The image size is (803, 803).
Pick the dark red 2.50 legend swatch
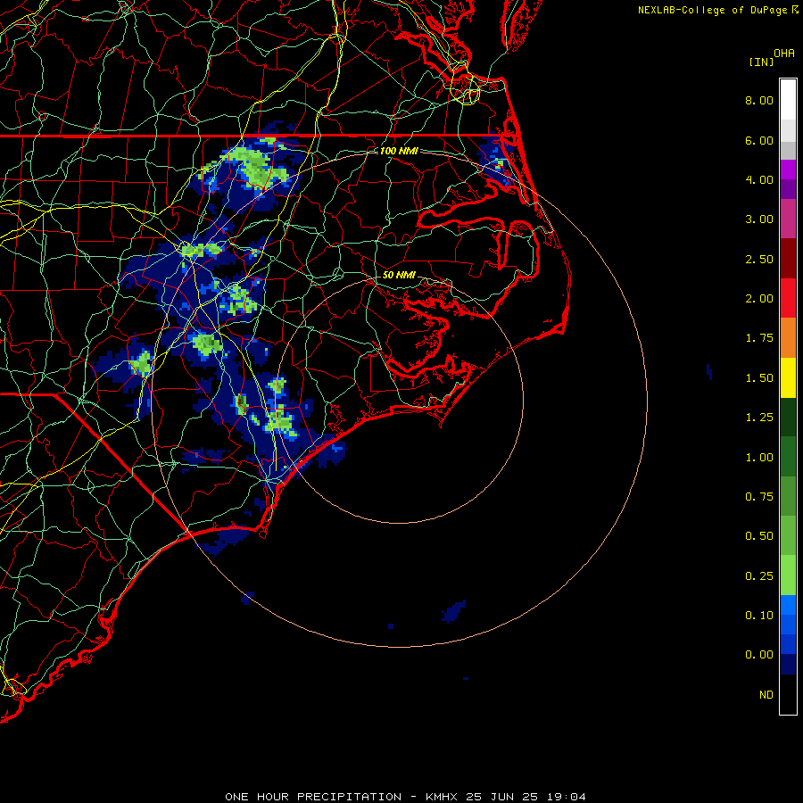[788, 259]
